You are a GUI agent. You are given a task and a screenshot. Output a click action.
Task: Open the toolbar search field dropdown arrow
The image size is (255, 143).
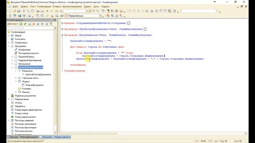[x=87, y=11]
